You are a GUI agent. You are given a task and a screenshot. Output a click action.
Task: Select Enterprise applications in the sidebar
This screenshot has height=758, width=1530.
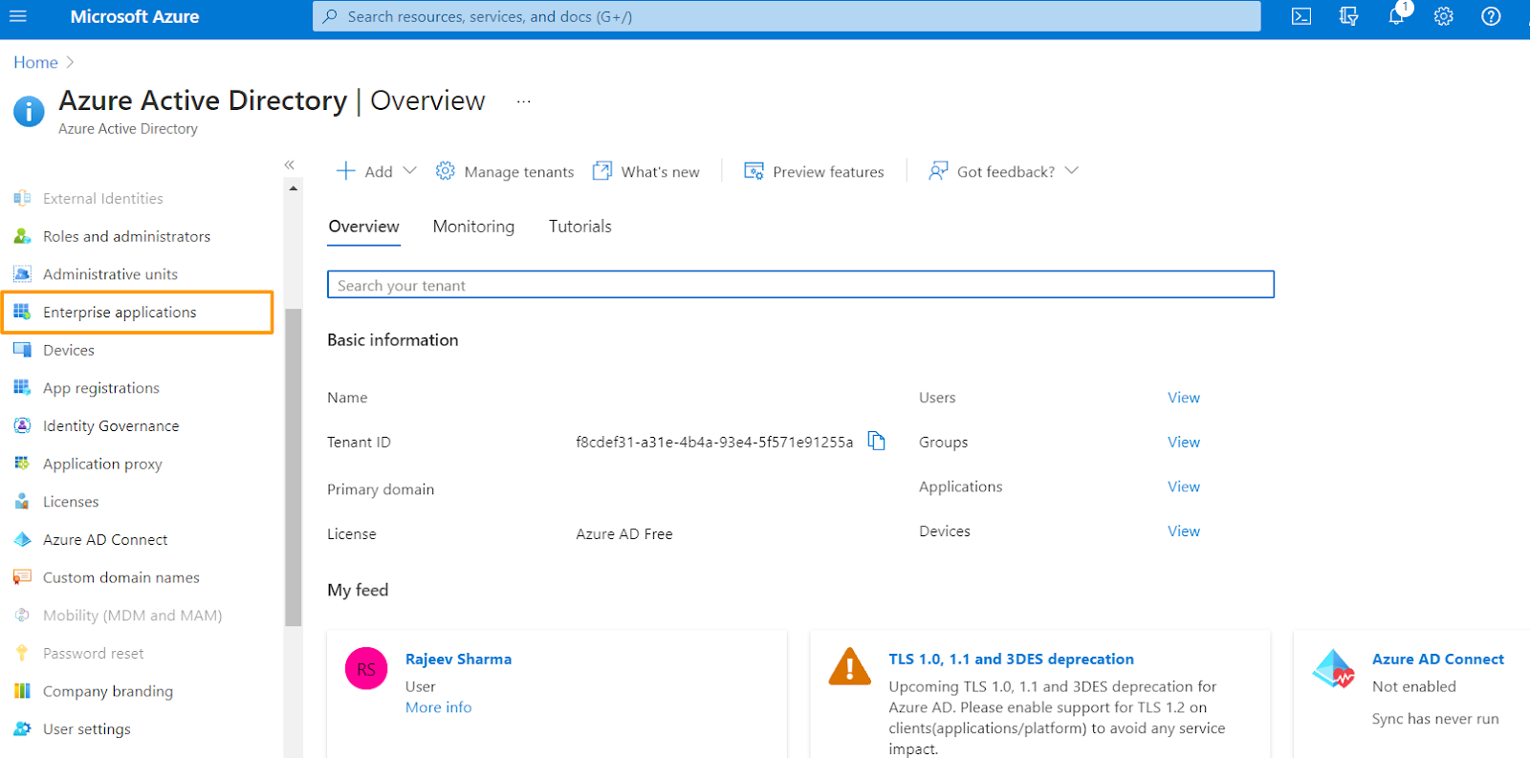click(x=120, y=313)
